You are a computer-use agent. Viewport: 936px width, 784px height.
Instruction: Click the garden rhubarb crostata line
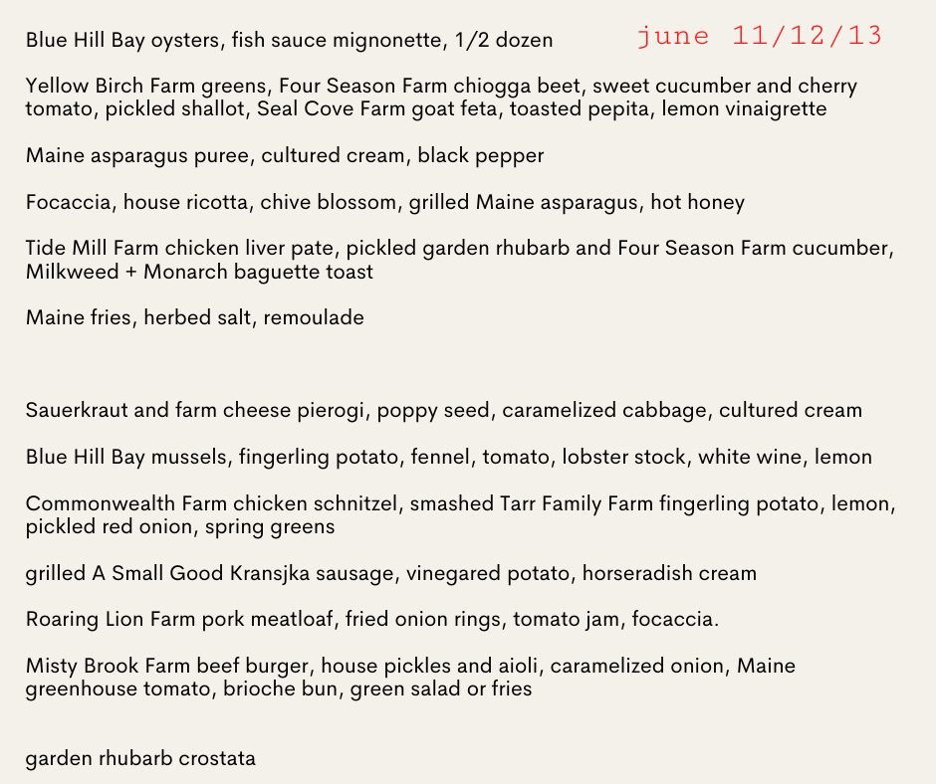point(140,759)
